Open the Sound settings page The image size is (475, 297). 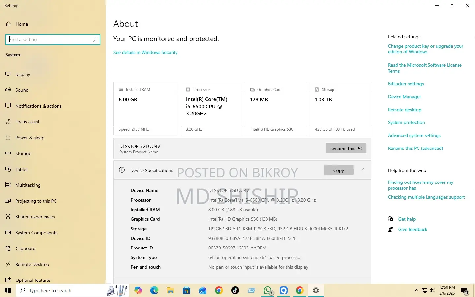[x=17, y=90]
